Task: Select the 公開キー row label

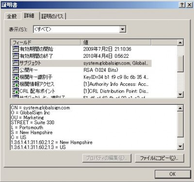Action: click(29, 70)
